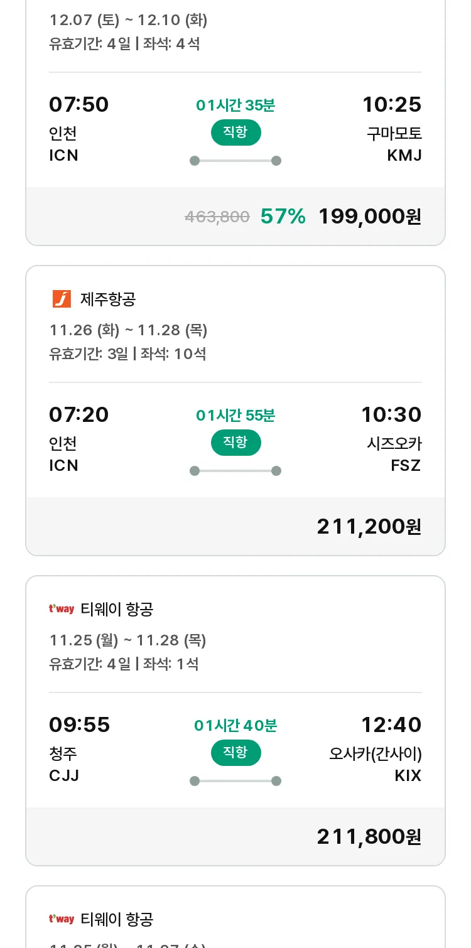Click the t'way logo on the bottom cut-off card
Viewport: 471px width, 948px height.
pyautogui.click(x=62, y=919)
